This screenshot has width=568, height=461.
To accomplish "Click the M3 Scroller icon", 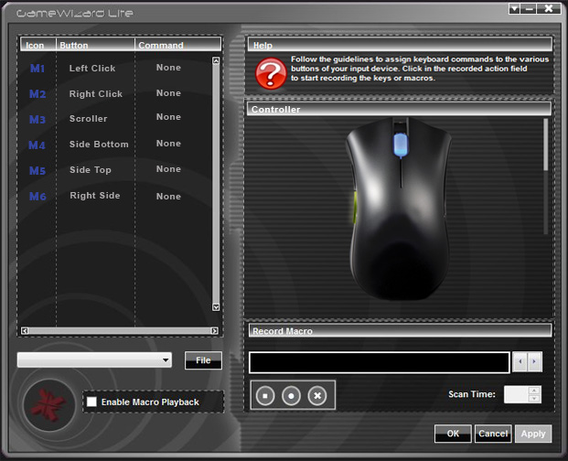I will click(37, 120).
